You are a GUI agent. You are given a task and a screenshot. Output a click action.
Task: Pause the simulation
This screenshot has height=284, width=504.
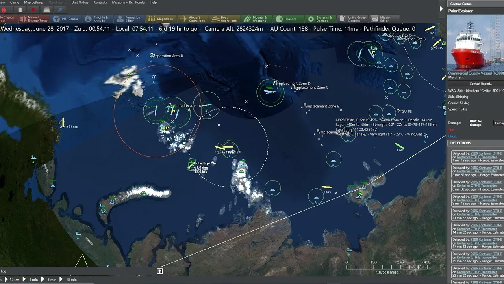tap(20, 10)
